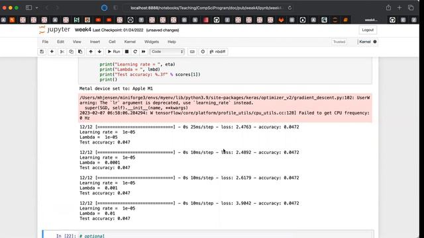The width and height of the screenshot is (424, 238).
Task: Open the GitHub favicon tab right of week4
Action: click(392, 20)
